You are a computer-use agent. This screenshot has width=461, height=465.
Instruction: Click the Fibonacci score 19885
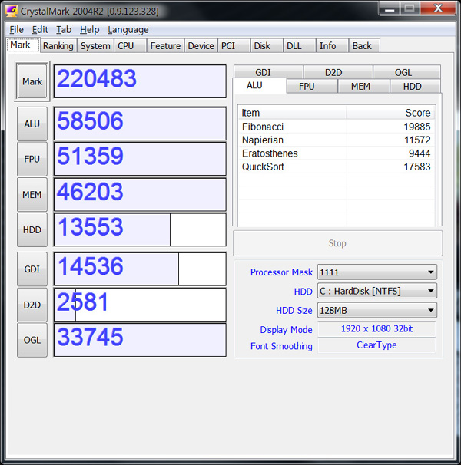pos(417,127)
